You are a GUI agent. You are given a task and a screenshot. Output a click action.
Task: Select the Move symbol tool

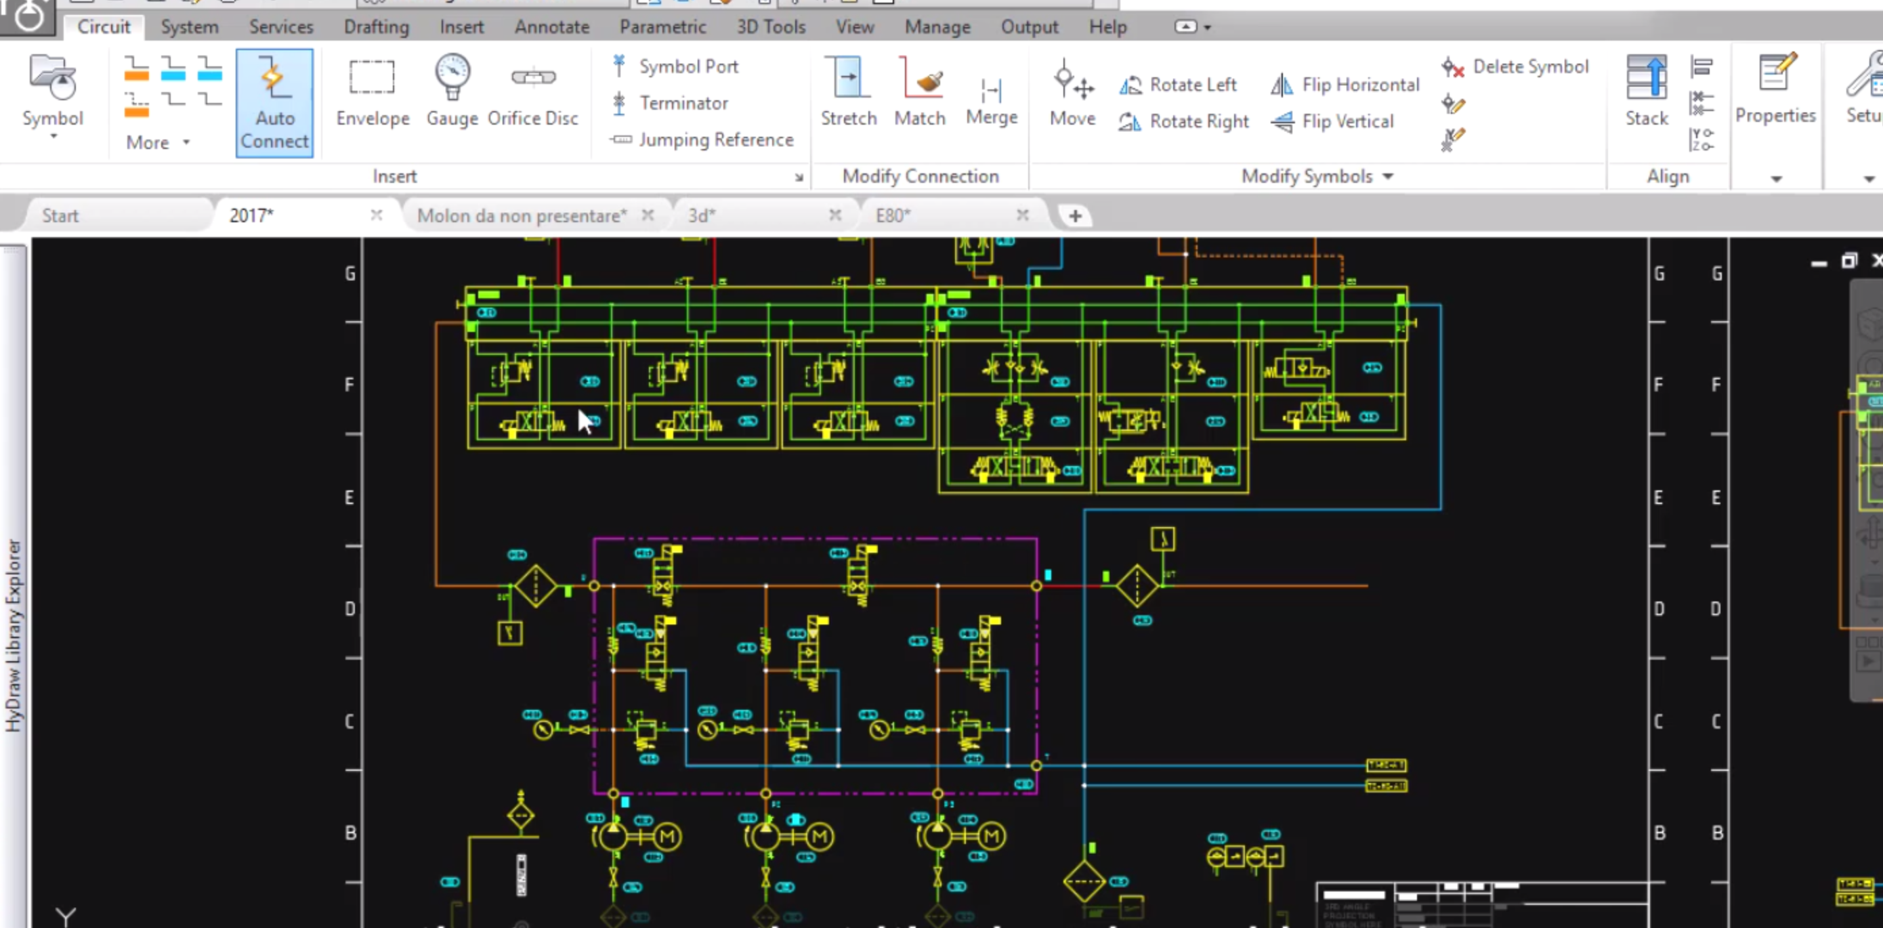(1072, 93)
